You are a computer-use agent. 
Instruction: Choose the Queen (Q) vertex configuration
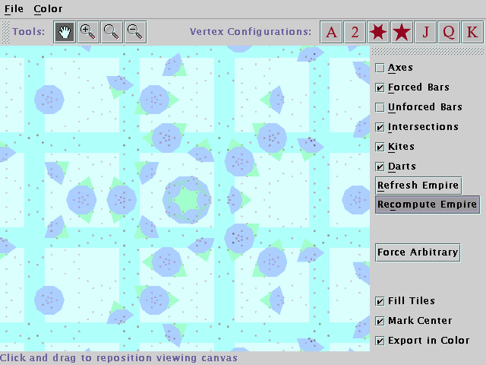[449, 32]
